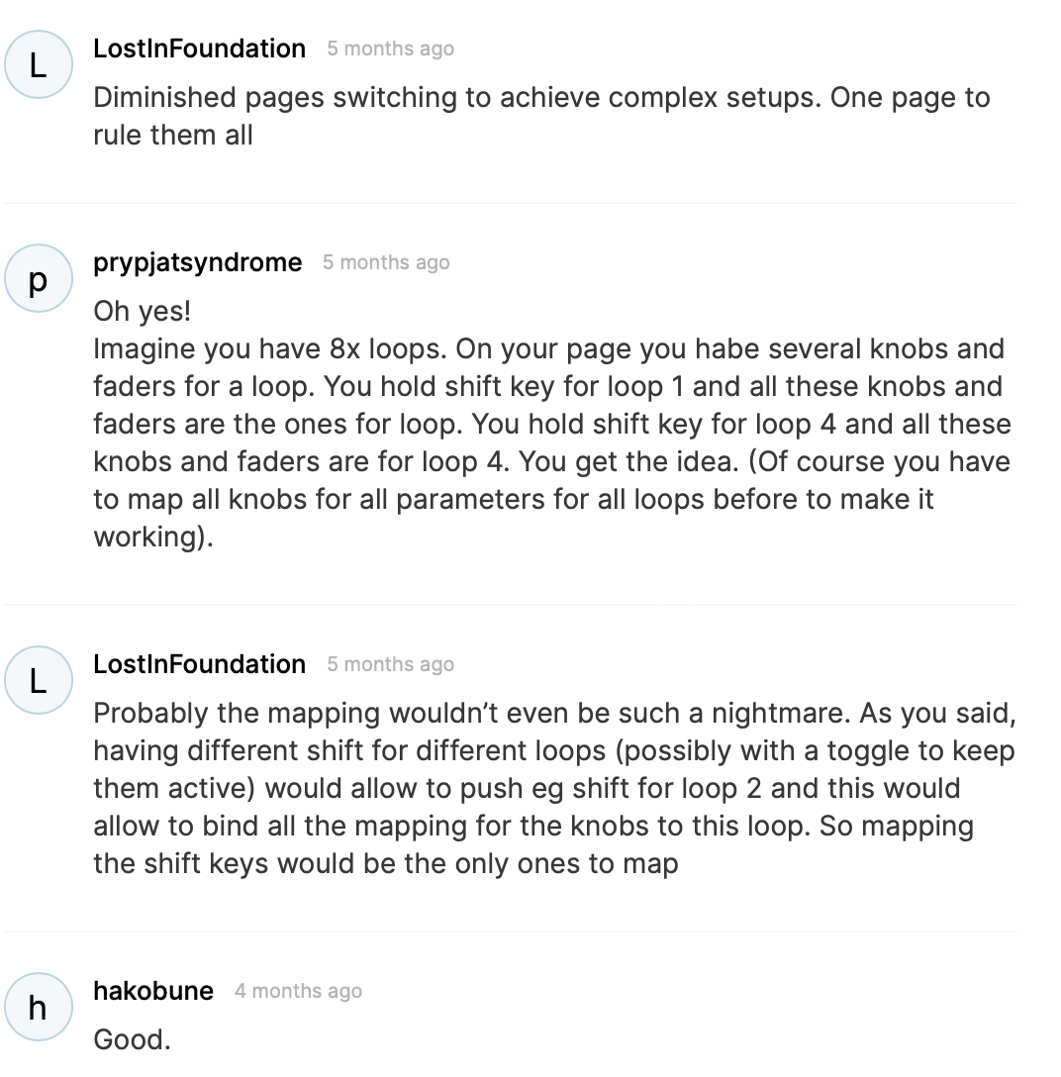
Task: Click the 'L' avatar beside the 'Diminished pages' comment
Action: point(39,64)
